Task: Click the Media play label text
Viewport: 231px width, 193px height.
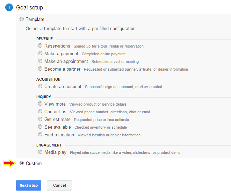Action: 56,152
